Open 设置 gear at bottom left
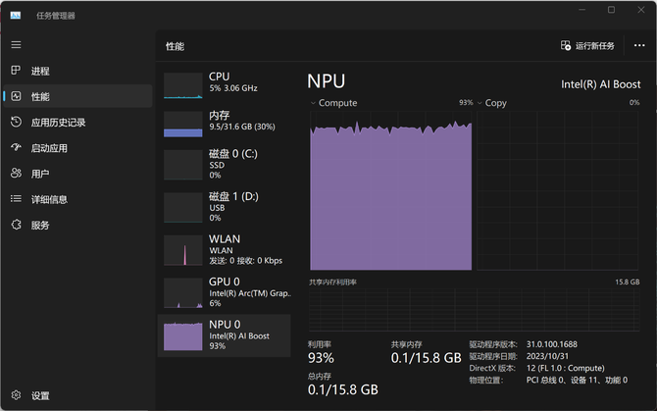The image size is (657, 411). tap(16, 395)
